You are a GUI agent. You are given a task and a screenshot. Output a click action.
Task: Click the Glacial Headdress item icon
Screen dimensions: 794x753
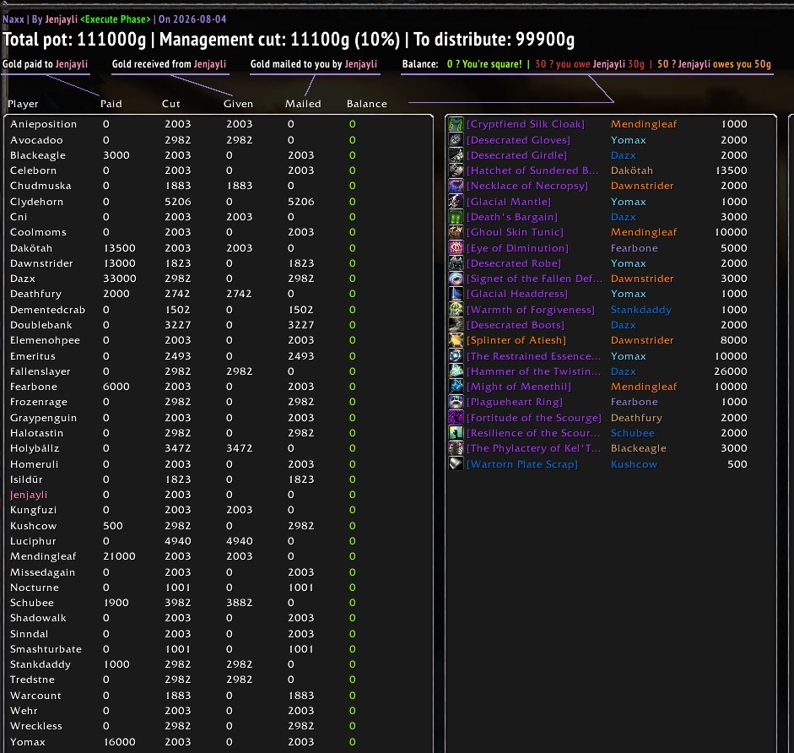(456, 294)
